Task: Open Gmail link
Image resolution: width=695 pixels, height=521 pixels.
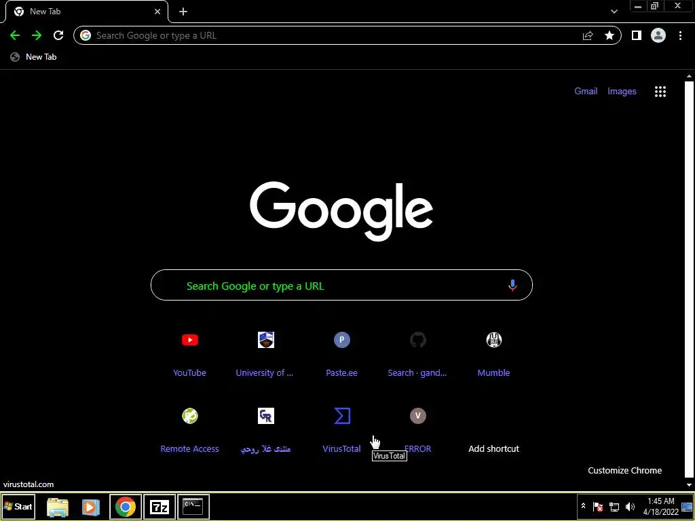Action: click(586, 92)
